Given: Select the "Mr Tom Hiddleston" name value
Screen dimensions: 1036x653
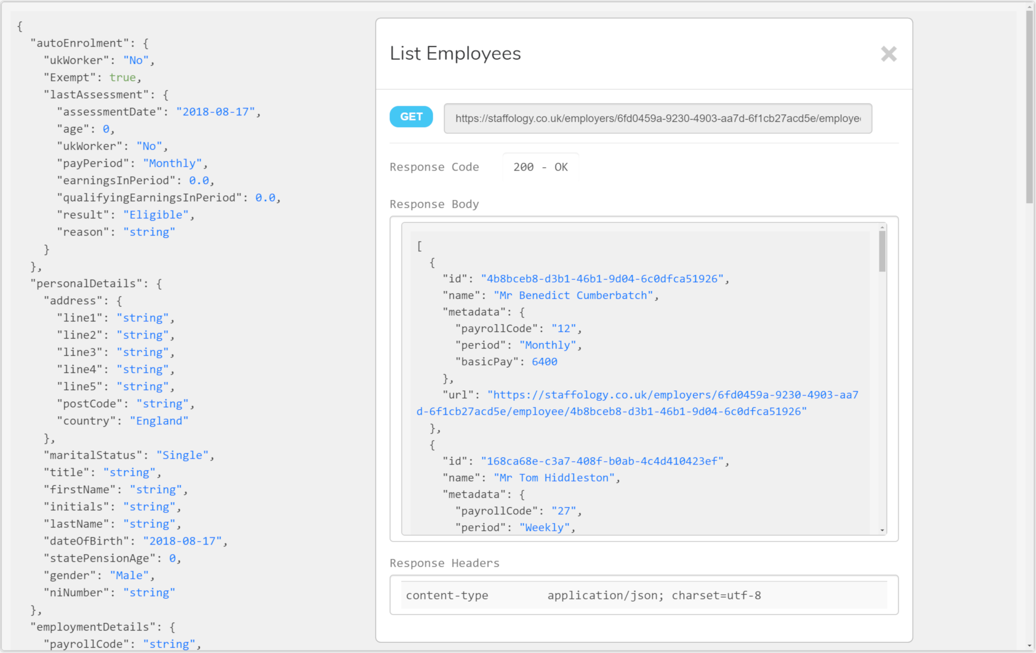Looking at the screenshot, I should 554,478.
